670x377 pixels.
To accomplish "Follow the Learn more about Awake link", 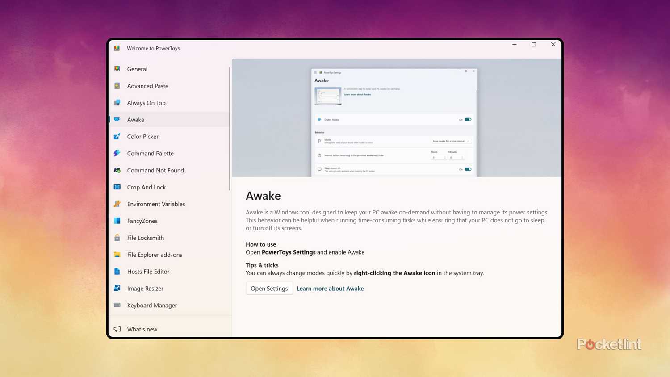I will pyautogui.click(x=330, y=288).
